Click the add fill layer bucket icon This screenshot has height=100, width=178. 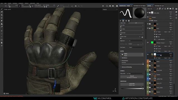(165, 9)
